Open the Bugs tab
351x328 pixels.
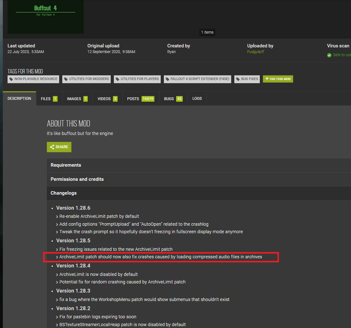pos(173,99)
